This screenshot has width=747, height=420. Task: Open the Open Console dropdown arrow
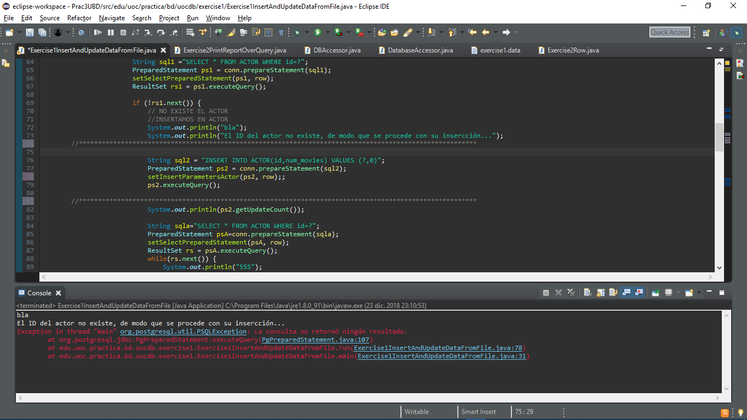click(699, 293)
